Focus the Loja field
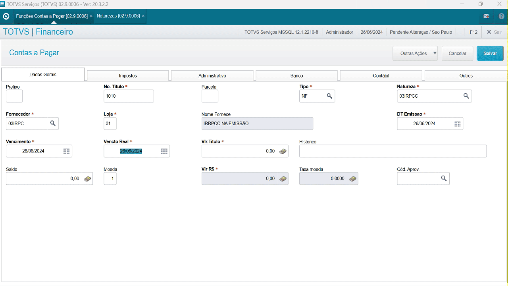This screenshot has width=508, height=286. pos(110,124)
